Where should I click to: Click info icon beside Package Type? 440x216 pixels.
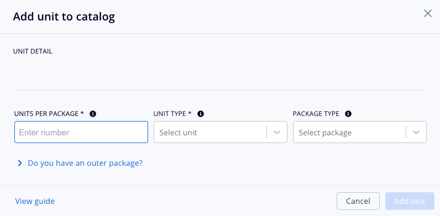pyautogui.click(x=348, y=114)
